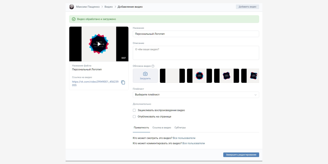Click the Название input field
This screenshot has height=164, width=328.
tap(196, 34)
